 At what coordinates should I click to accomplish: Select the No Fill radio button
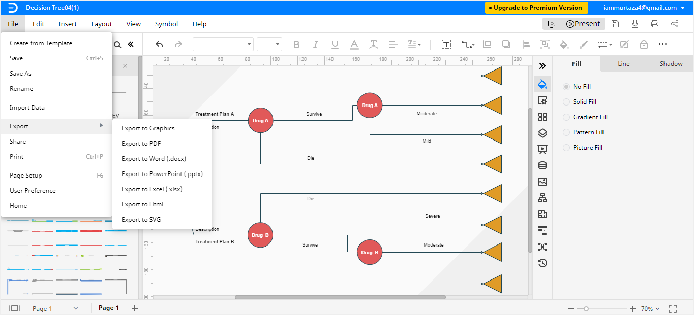pos(566,86)
